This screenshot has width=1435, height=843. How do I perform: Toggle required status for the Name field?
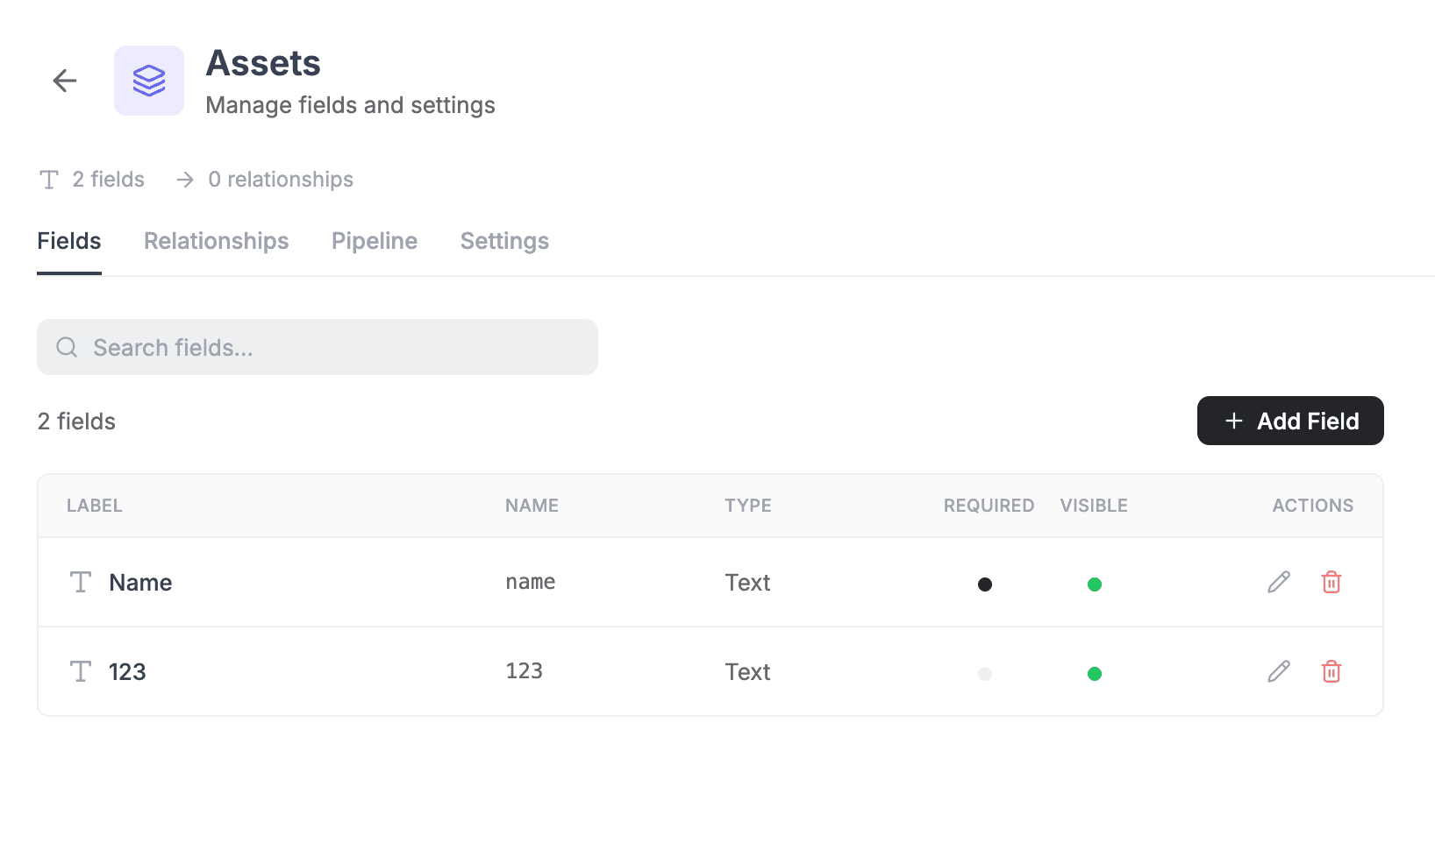[985, 584]
